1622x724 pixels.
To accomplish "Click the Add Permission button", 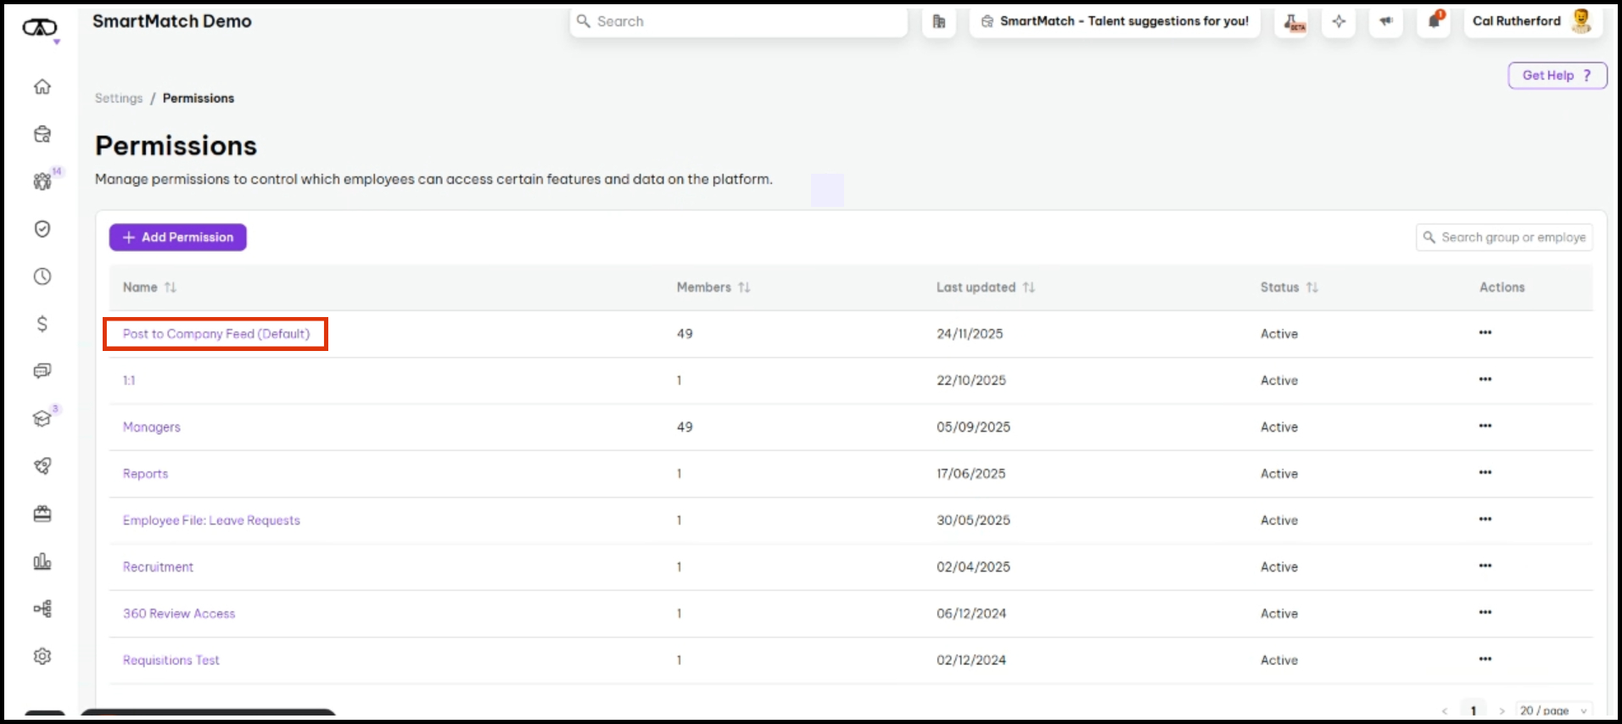I will coord(178,237).
